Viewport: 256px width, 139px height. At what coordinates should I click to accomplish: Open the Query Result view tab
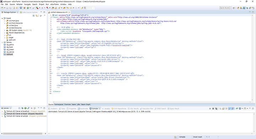point(173,109)
